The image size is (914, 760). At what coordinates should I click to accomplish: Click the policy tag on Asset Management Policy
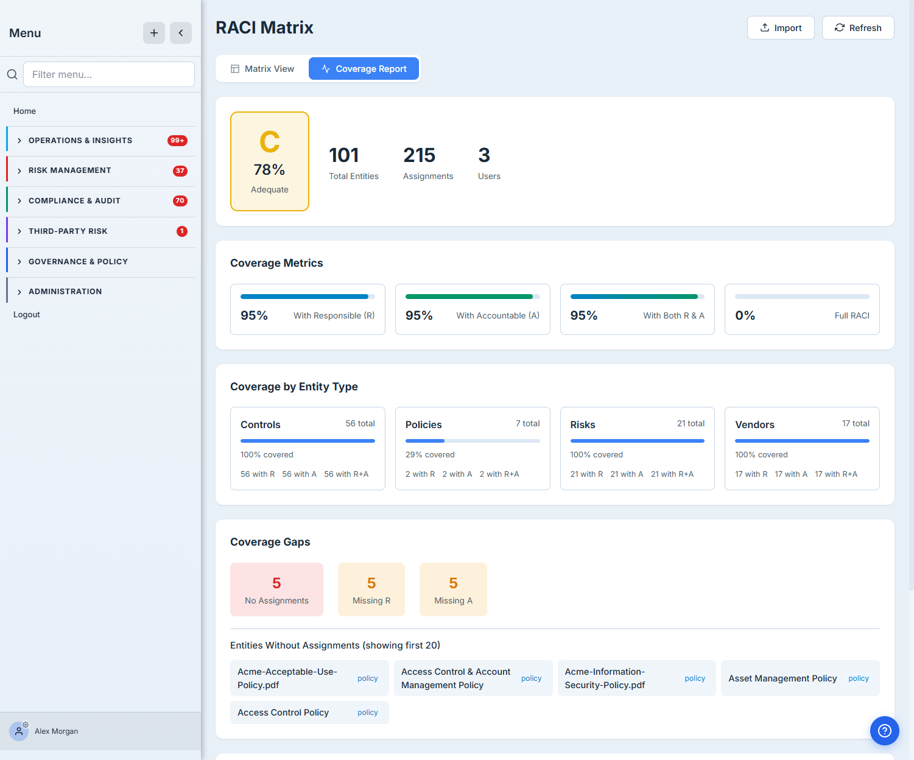click(x=859, y=678)
